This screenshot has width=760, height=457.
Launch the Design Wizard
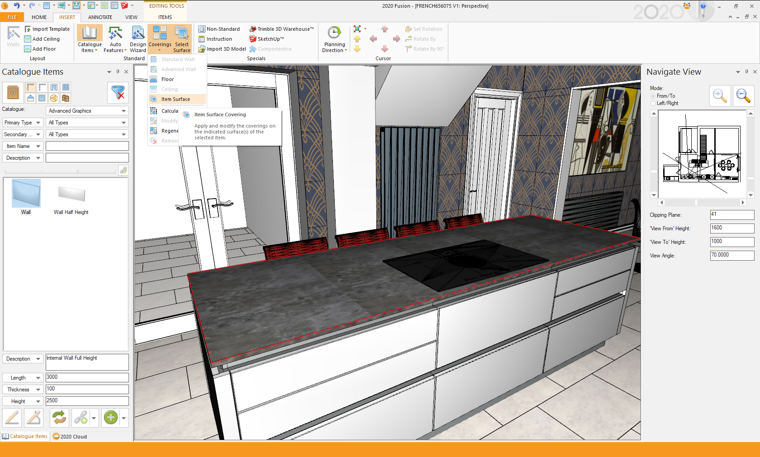(x=138, y=39)
